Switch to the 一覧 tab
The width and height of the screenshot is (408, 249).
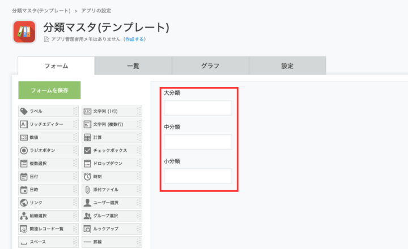[133, 66]
